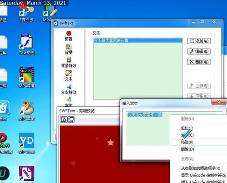Click the 上移(U) move up button

[199, 86]
